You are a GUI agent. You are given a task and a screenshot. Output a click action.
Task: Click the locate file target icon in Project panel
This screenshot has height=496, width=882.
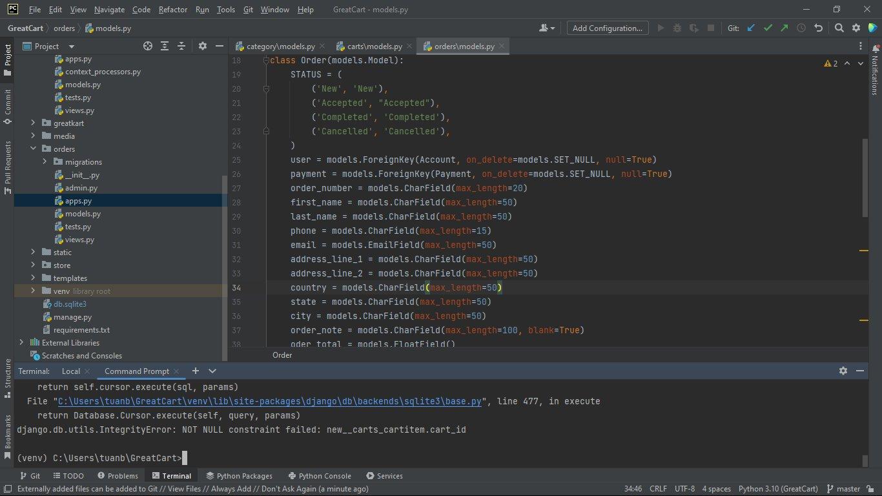click(148, 46)
